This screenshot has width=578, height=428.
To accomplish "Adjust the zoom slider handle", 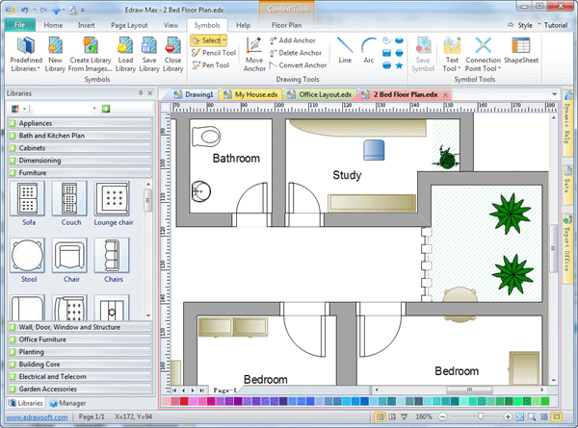I will [x=481, y=416].
